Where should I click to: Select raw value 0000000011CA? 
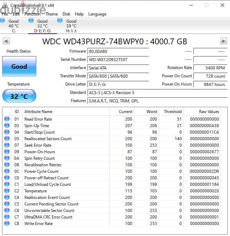[204, 132]
